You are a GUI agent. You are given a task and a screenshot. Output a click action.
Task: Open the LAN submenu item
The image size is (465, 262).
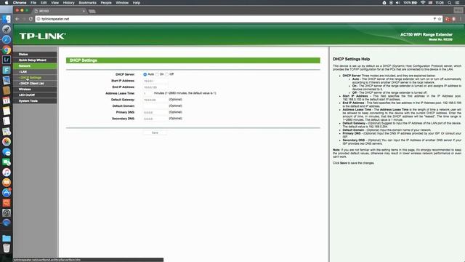35,72
